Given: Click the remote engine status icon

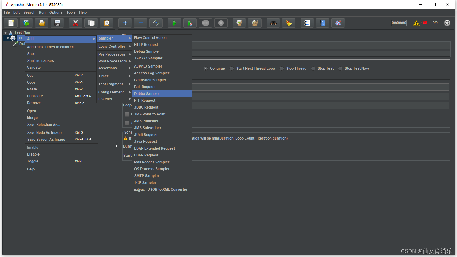Looking at the screenshot, I should tap(447, 23).
